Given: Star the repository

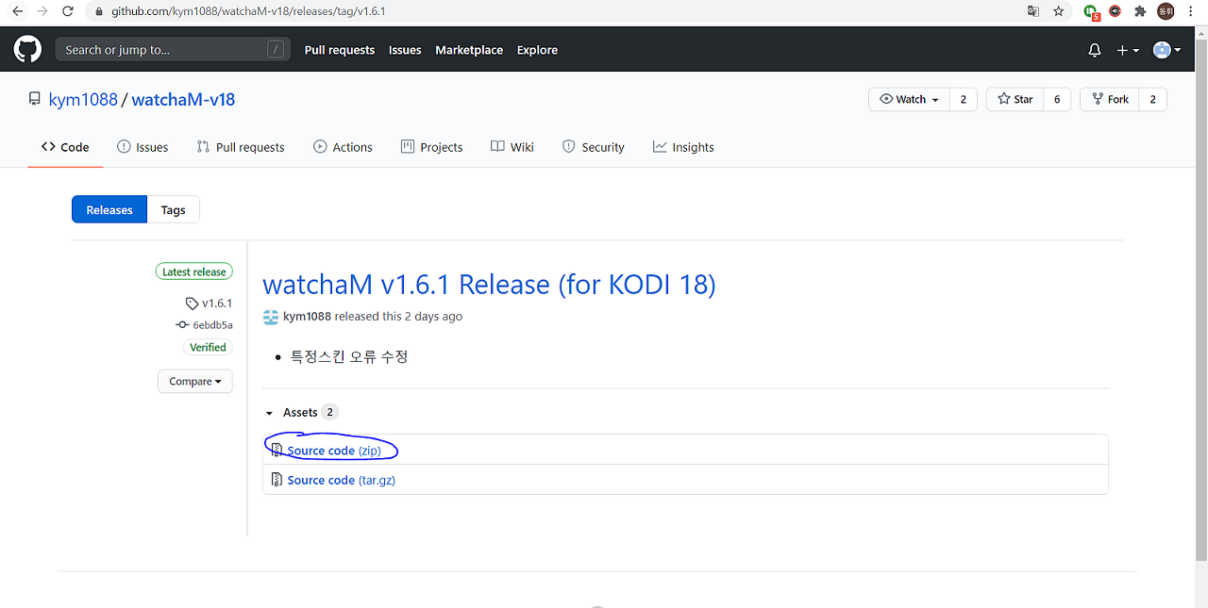Looking at the screenshot, I should [x=1015, y=99].
